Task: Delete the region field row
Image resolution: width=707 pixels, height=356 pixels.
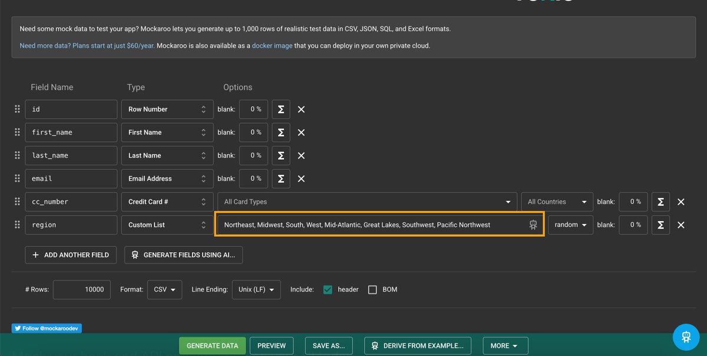Action: [x=680, y=225]
